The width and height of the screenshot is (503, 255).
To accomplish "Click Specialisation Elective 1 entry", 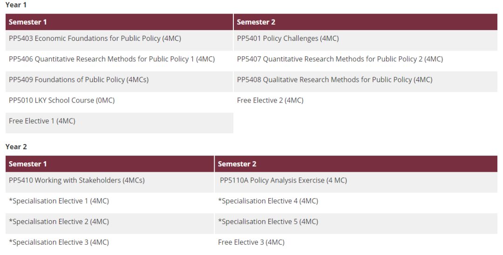I will 59,201.
